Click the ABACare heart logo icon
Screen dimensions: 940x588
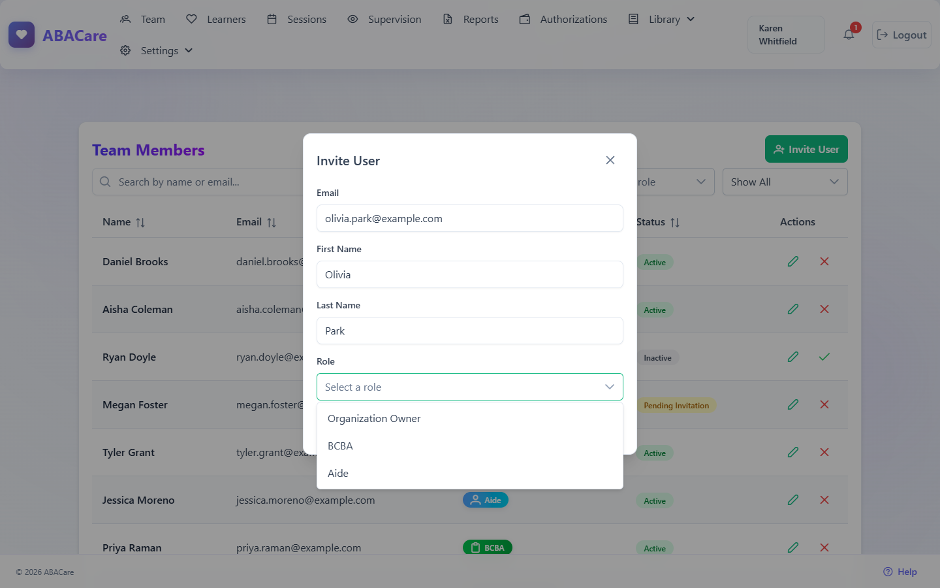click(22, 35)
